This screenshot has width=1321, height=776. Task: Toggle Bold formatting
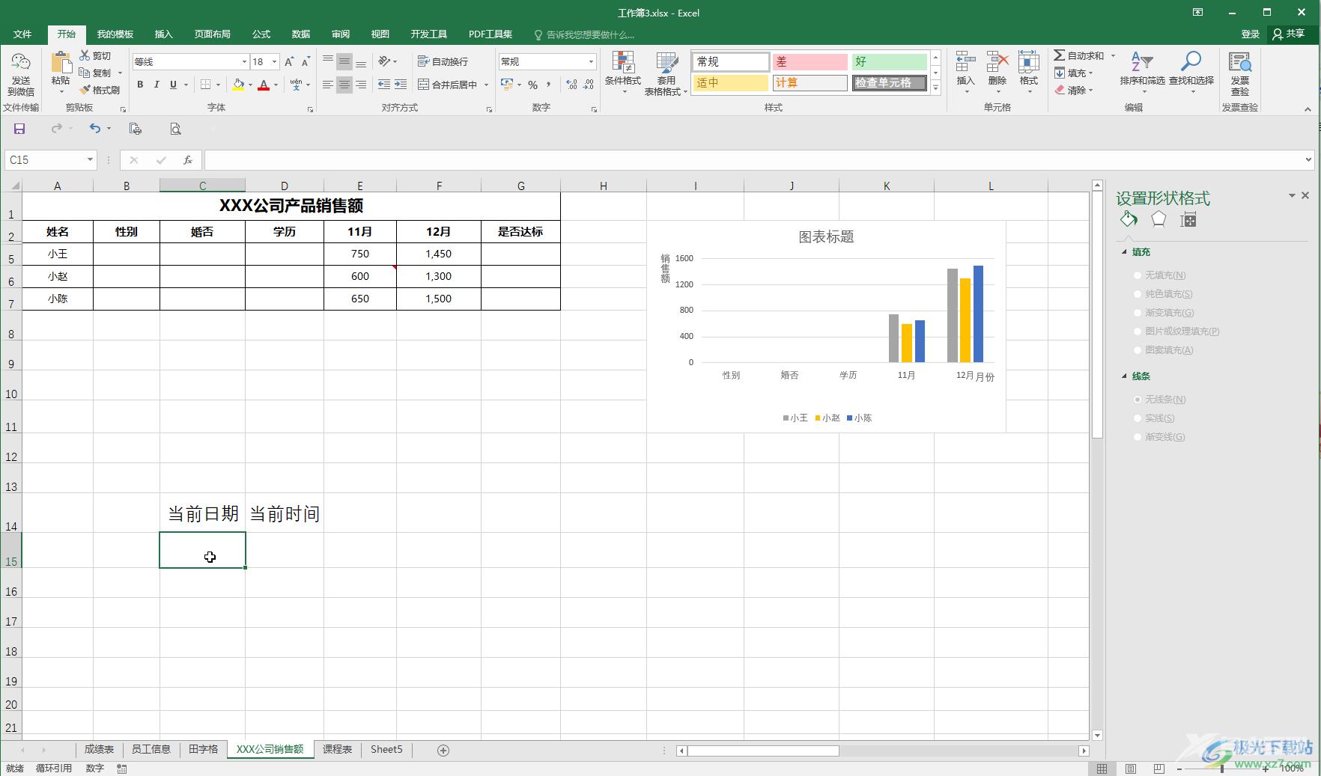click(x=140, y=85)
